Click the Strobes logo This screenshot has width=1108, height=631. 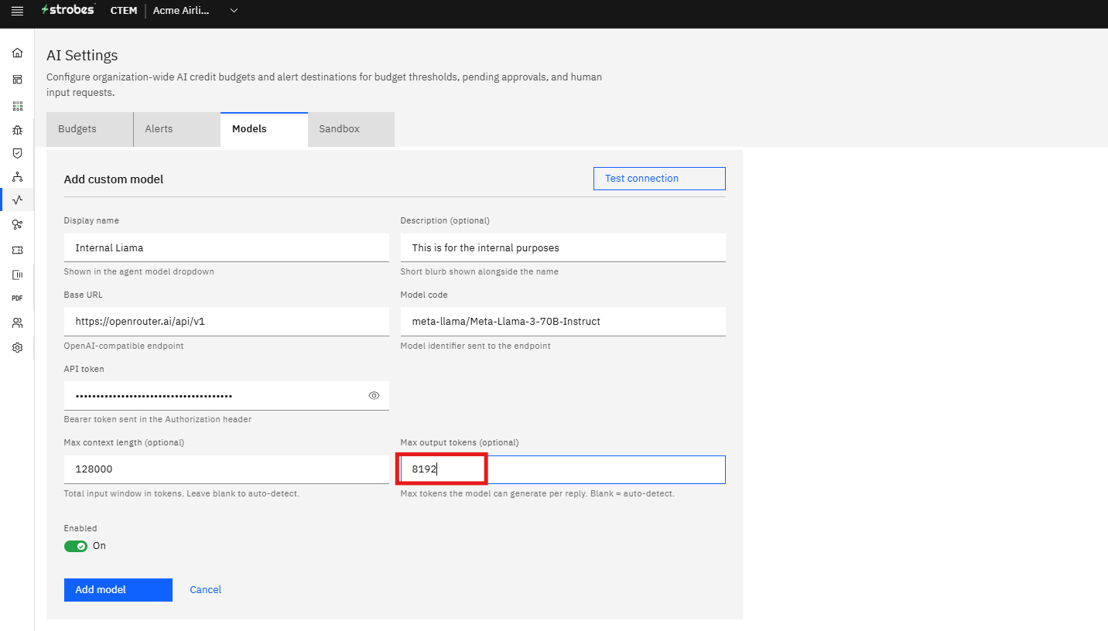(68, 10)
